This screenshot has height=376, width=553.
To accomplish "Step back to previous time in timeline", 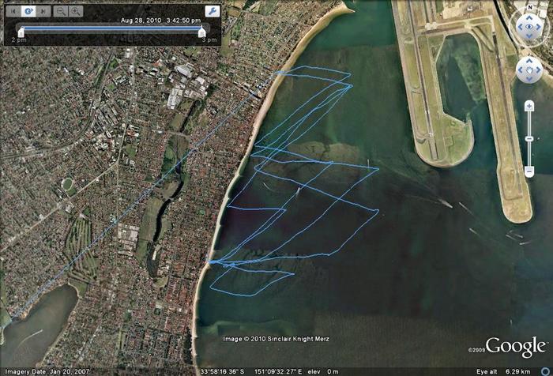I will pyautogui.click(x=13, y=12).
